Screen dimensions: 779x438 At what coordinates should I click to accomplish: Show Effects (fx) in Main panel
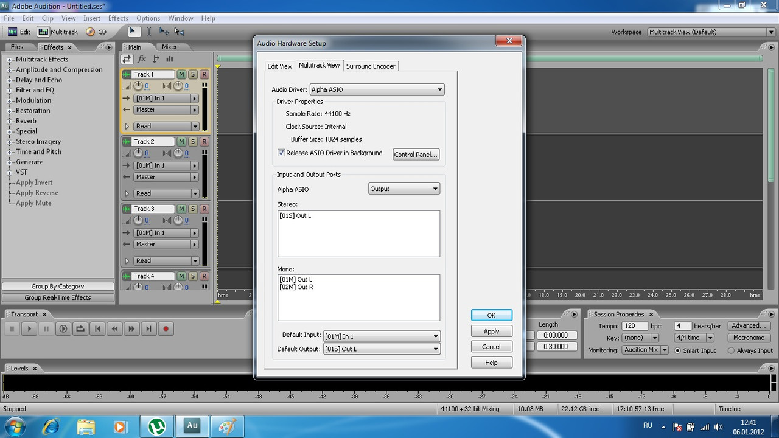pos(142,59)
